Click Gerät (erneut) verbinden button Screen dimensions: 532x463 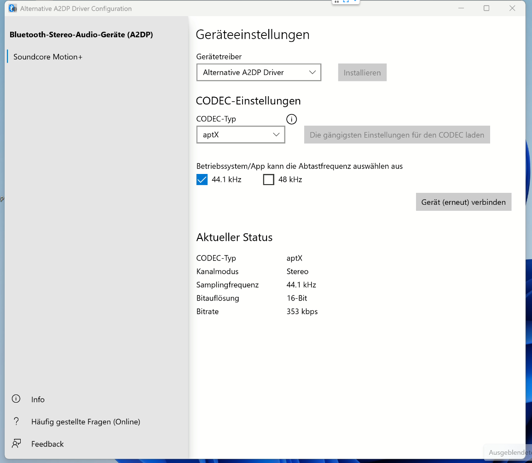pos(463,202)
